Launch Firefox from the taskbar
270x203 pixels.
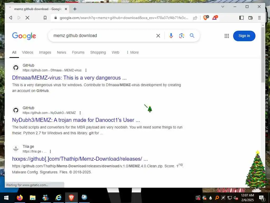pos(20,198)
